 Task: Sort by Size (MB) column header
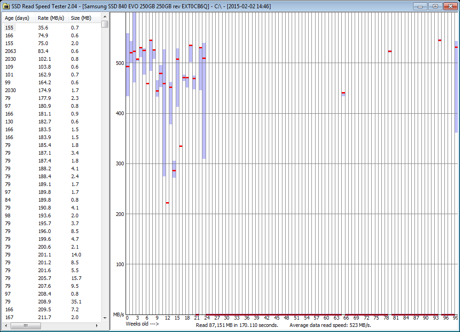point(85,18)
